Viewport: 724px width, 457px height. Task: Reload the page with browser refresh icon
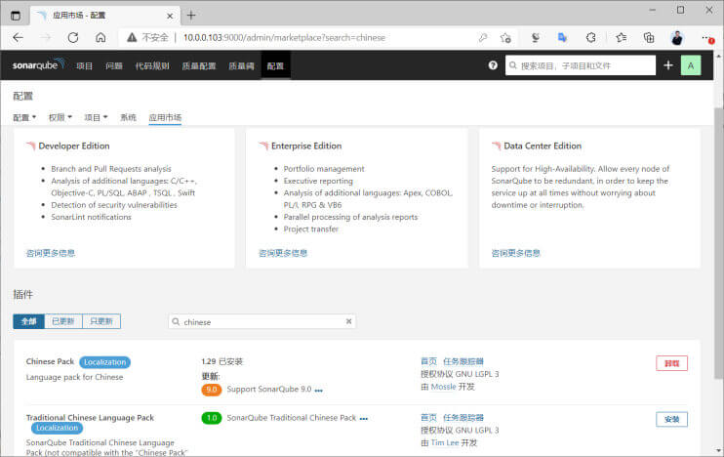coord(73,37)
